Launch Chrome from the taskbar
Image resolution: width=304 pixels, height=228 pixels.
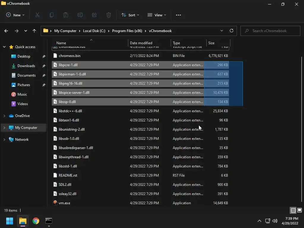pyautogui.click(x=36, y=221)
